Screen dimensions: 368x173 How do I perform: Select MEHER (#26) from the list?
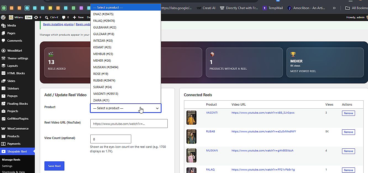(126, 61)
